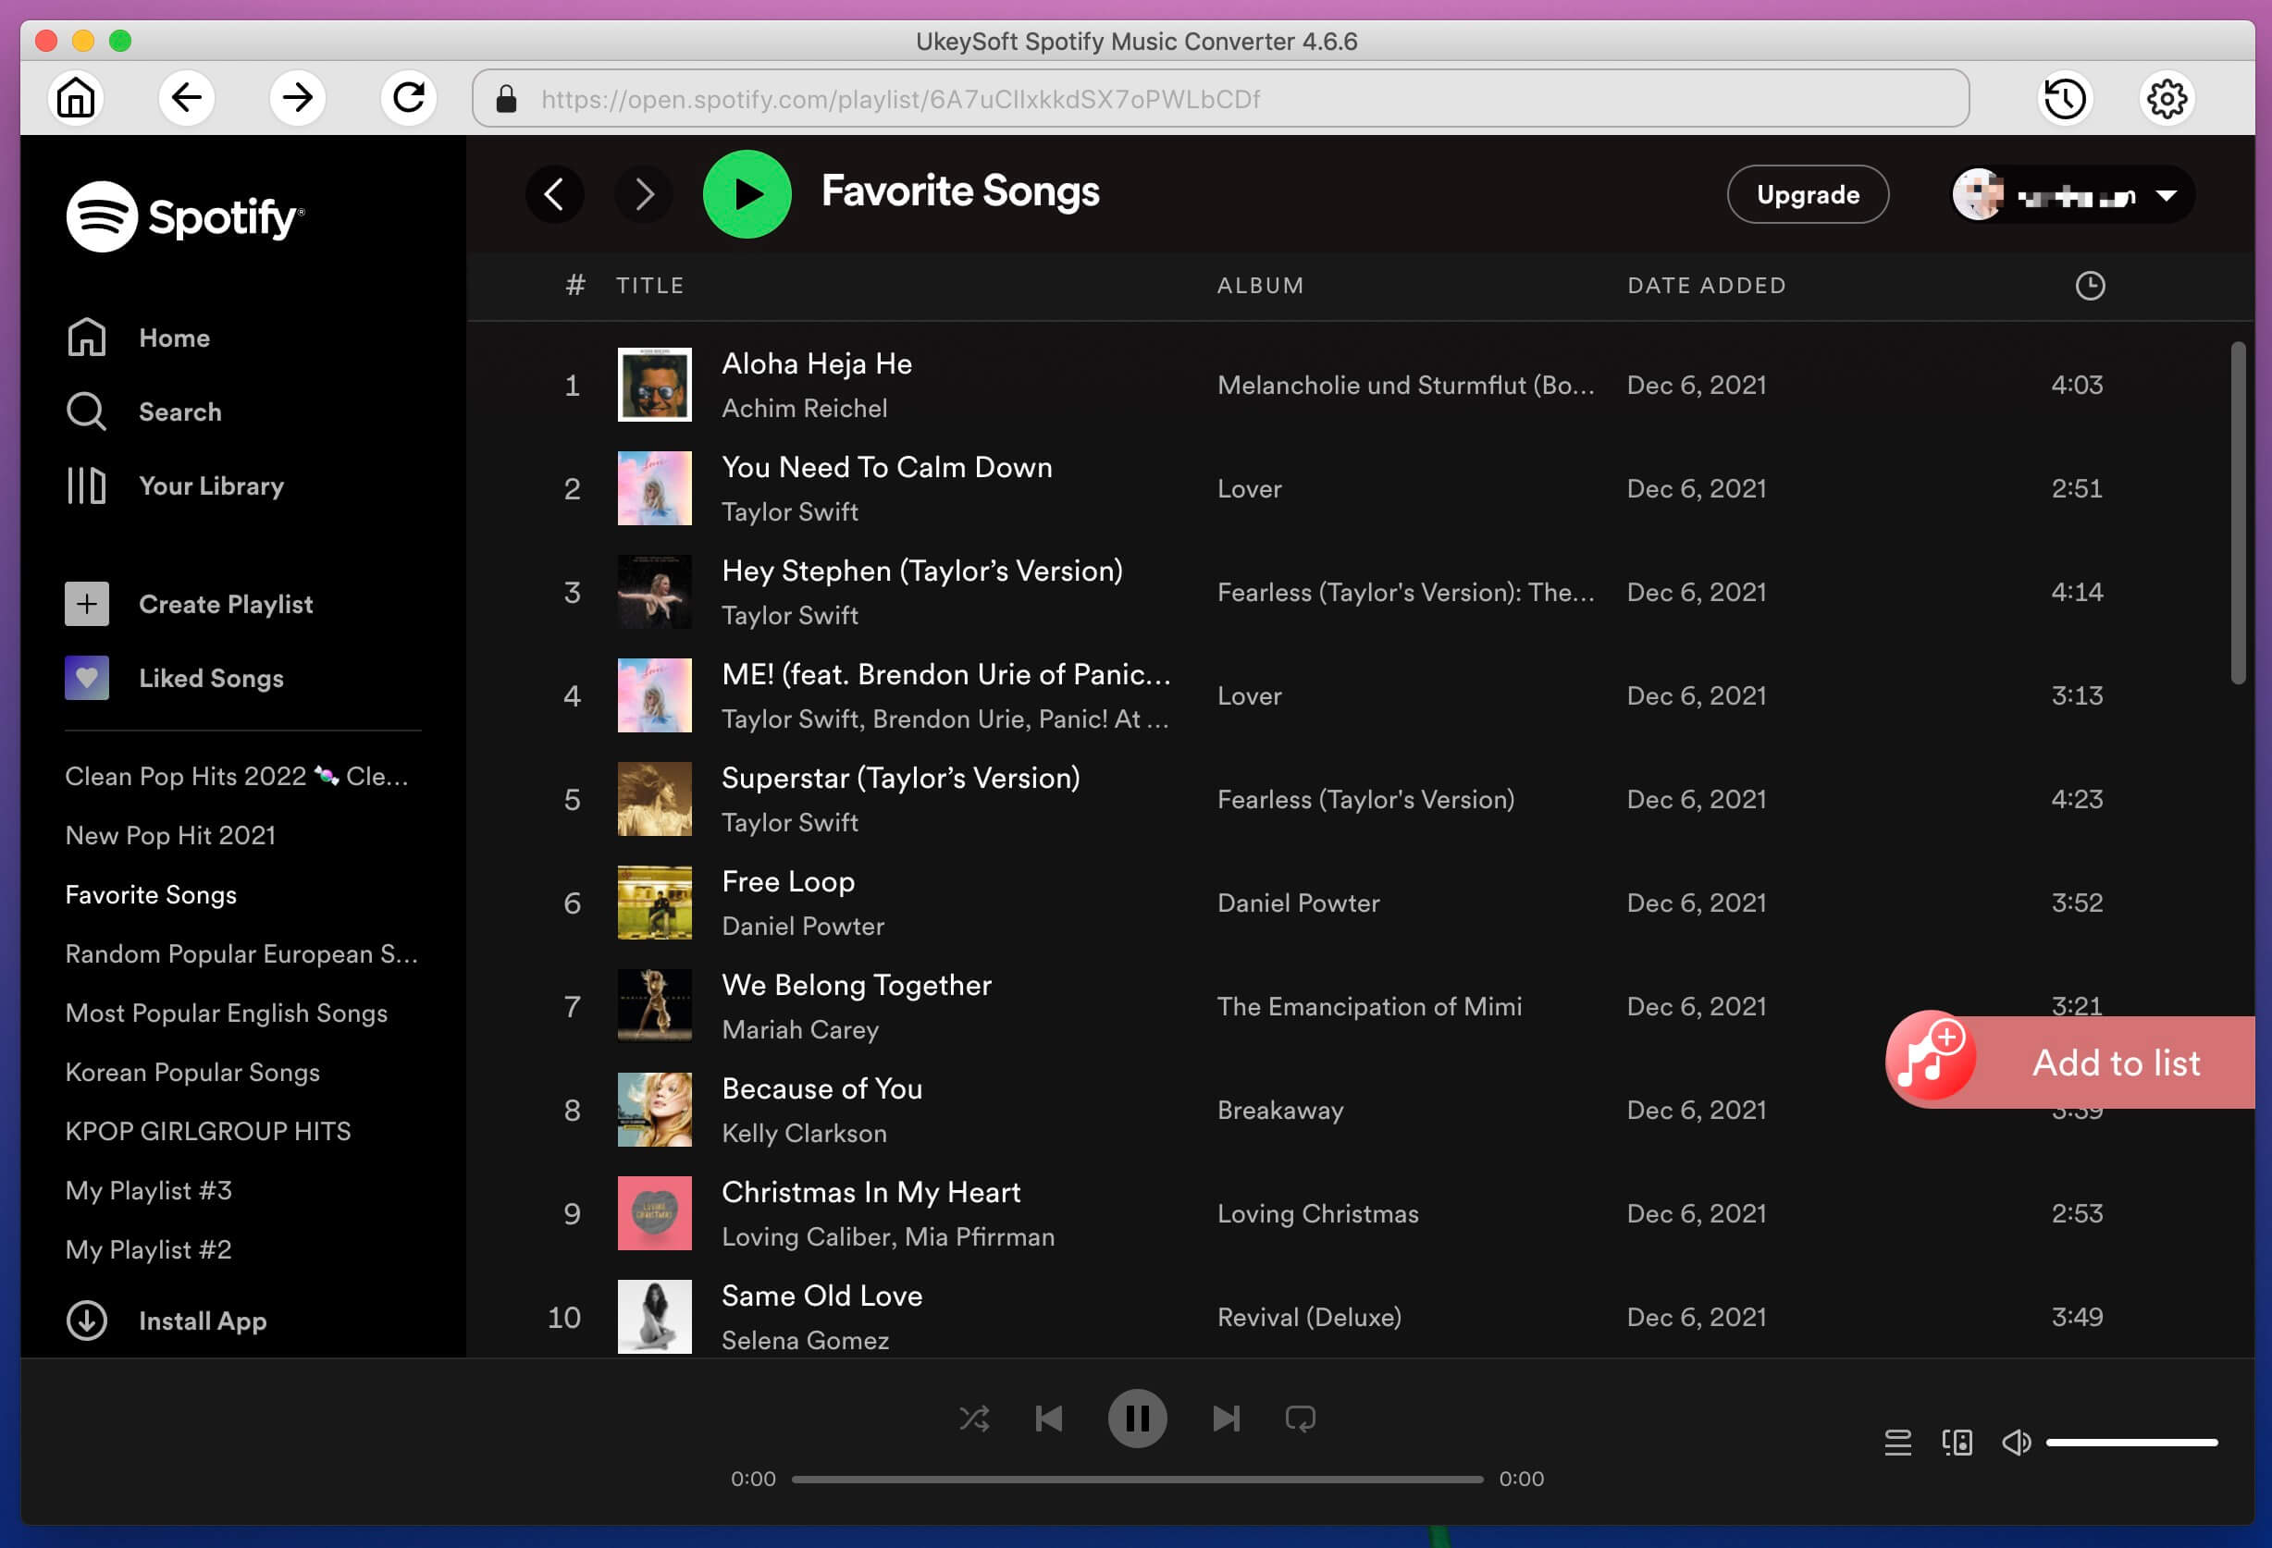Click the shuffle playback icon
This screenshot has width=2272, height=1548.
974,1419
